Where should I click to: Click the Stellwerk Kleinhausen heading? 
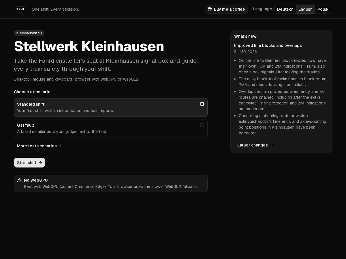89,46
